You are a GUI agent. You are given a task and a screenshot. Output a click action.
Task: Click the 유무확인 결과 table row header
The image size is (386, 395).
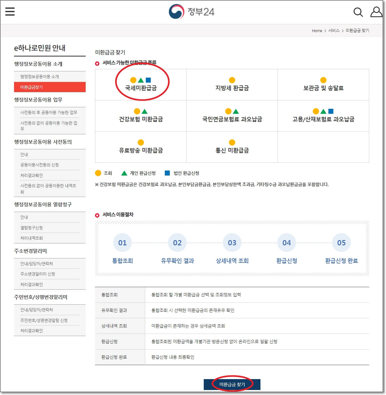click(120, 310)
